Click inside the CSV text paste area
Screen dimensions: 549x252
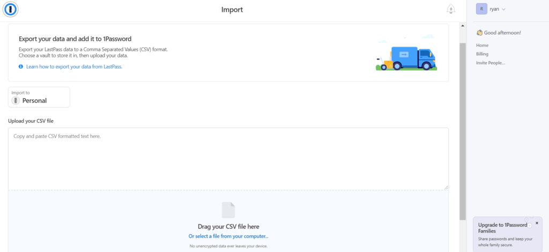(228, 159)
